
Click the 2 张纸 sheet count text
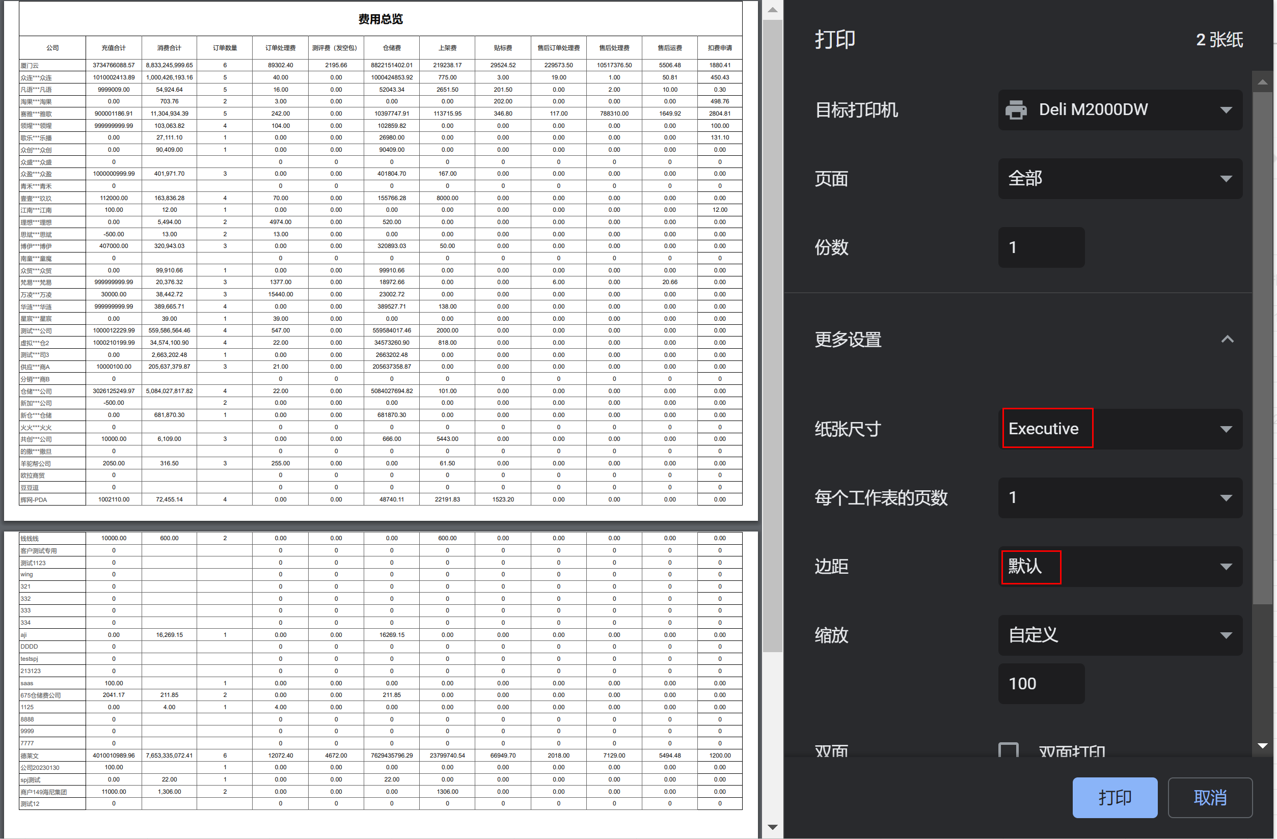point(1219,40)
